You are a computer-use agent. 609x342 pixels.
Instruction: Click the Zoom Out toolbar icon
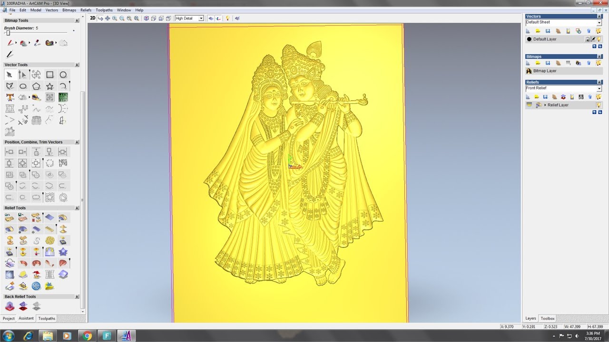122,18
